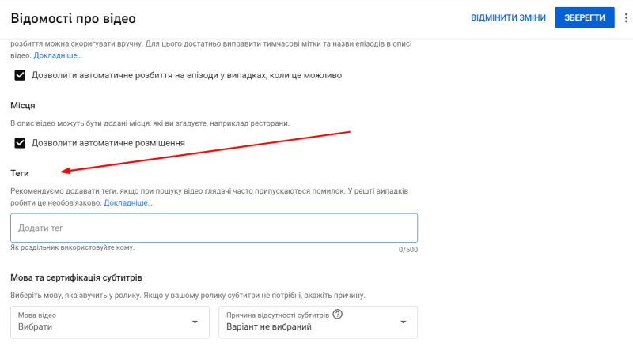Click the automatic episode splitting label text
Image resolution: width=633 pixels, height=347 pixels.
coord(187,75)
